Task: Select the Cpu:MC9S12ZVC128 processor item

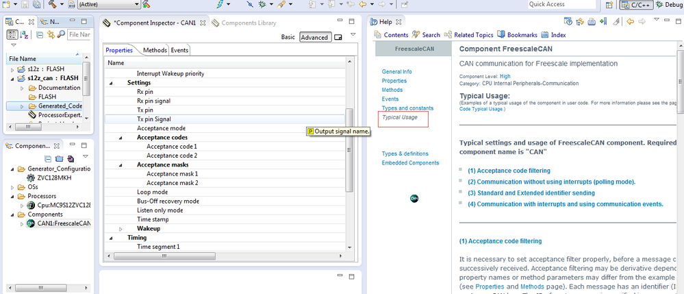Action: [59, 206]
